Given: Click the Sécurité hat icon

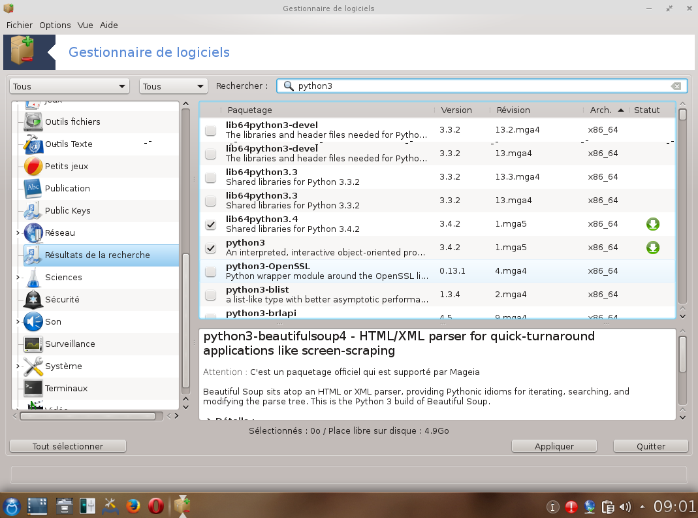Looking at the screenshot, I should (x=33, y=300).
